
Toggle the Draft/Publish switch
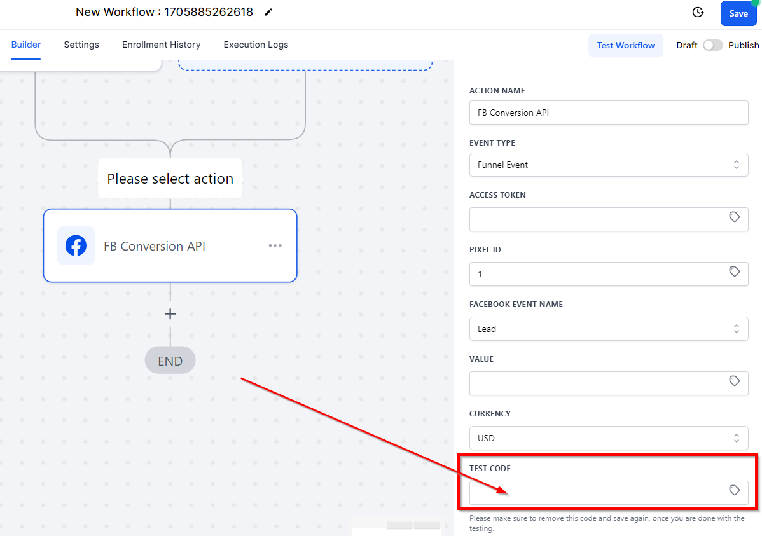coord(712,45)
